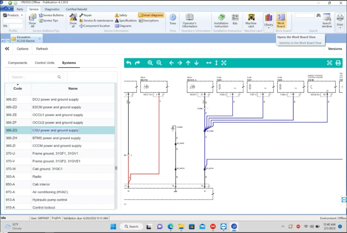
Task: Collapse the left panel with double chevron
Action: click(x=7, y=49)
